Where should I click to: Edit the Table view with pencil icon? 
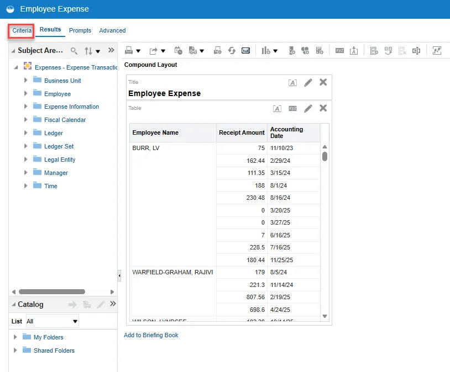(x=308, y=108)
